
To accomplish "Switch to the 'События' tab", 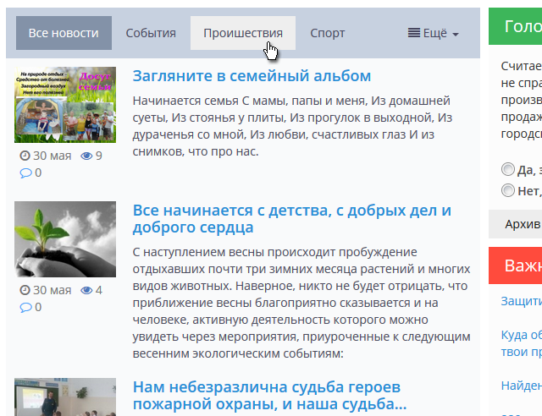I will [x=151, y=33].
